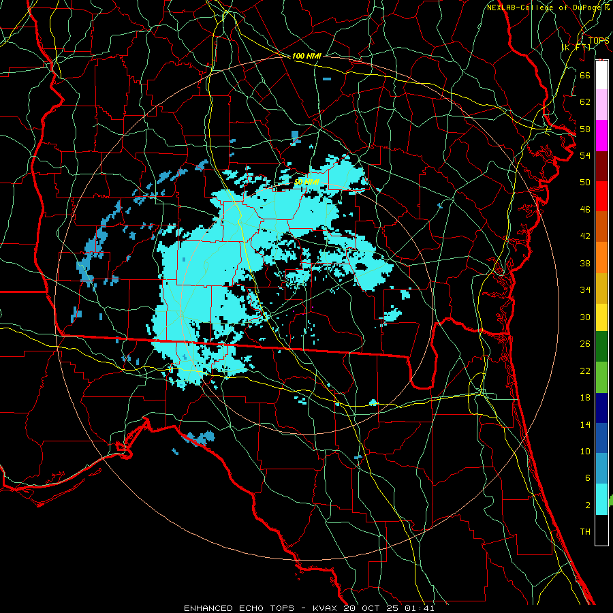Click the legend value '6'

(x=587, y=477)
